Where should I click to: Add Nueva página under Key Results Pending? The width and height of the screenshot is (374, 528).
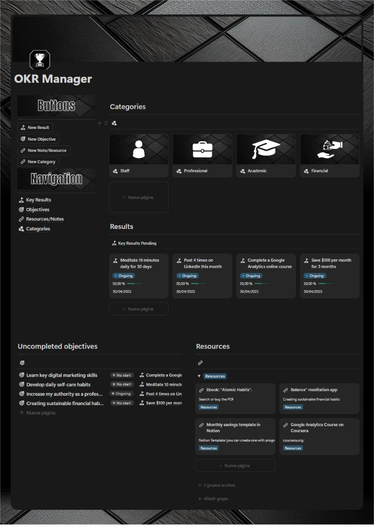coord(139,309)
